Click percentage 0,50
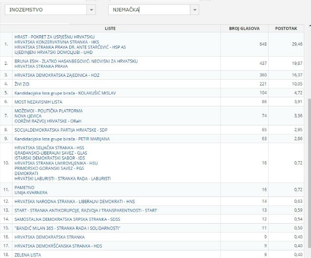 point(298,228)
